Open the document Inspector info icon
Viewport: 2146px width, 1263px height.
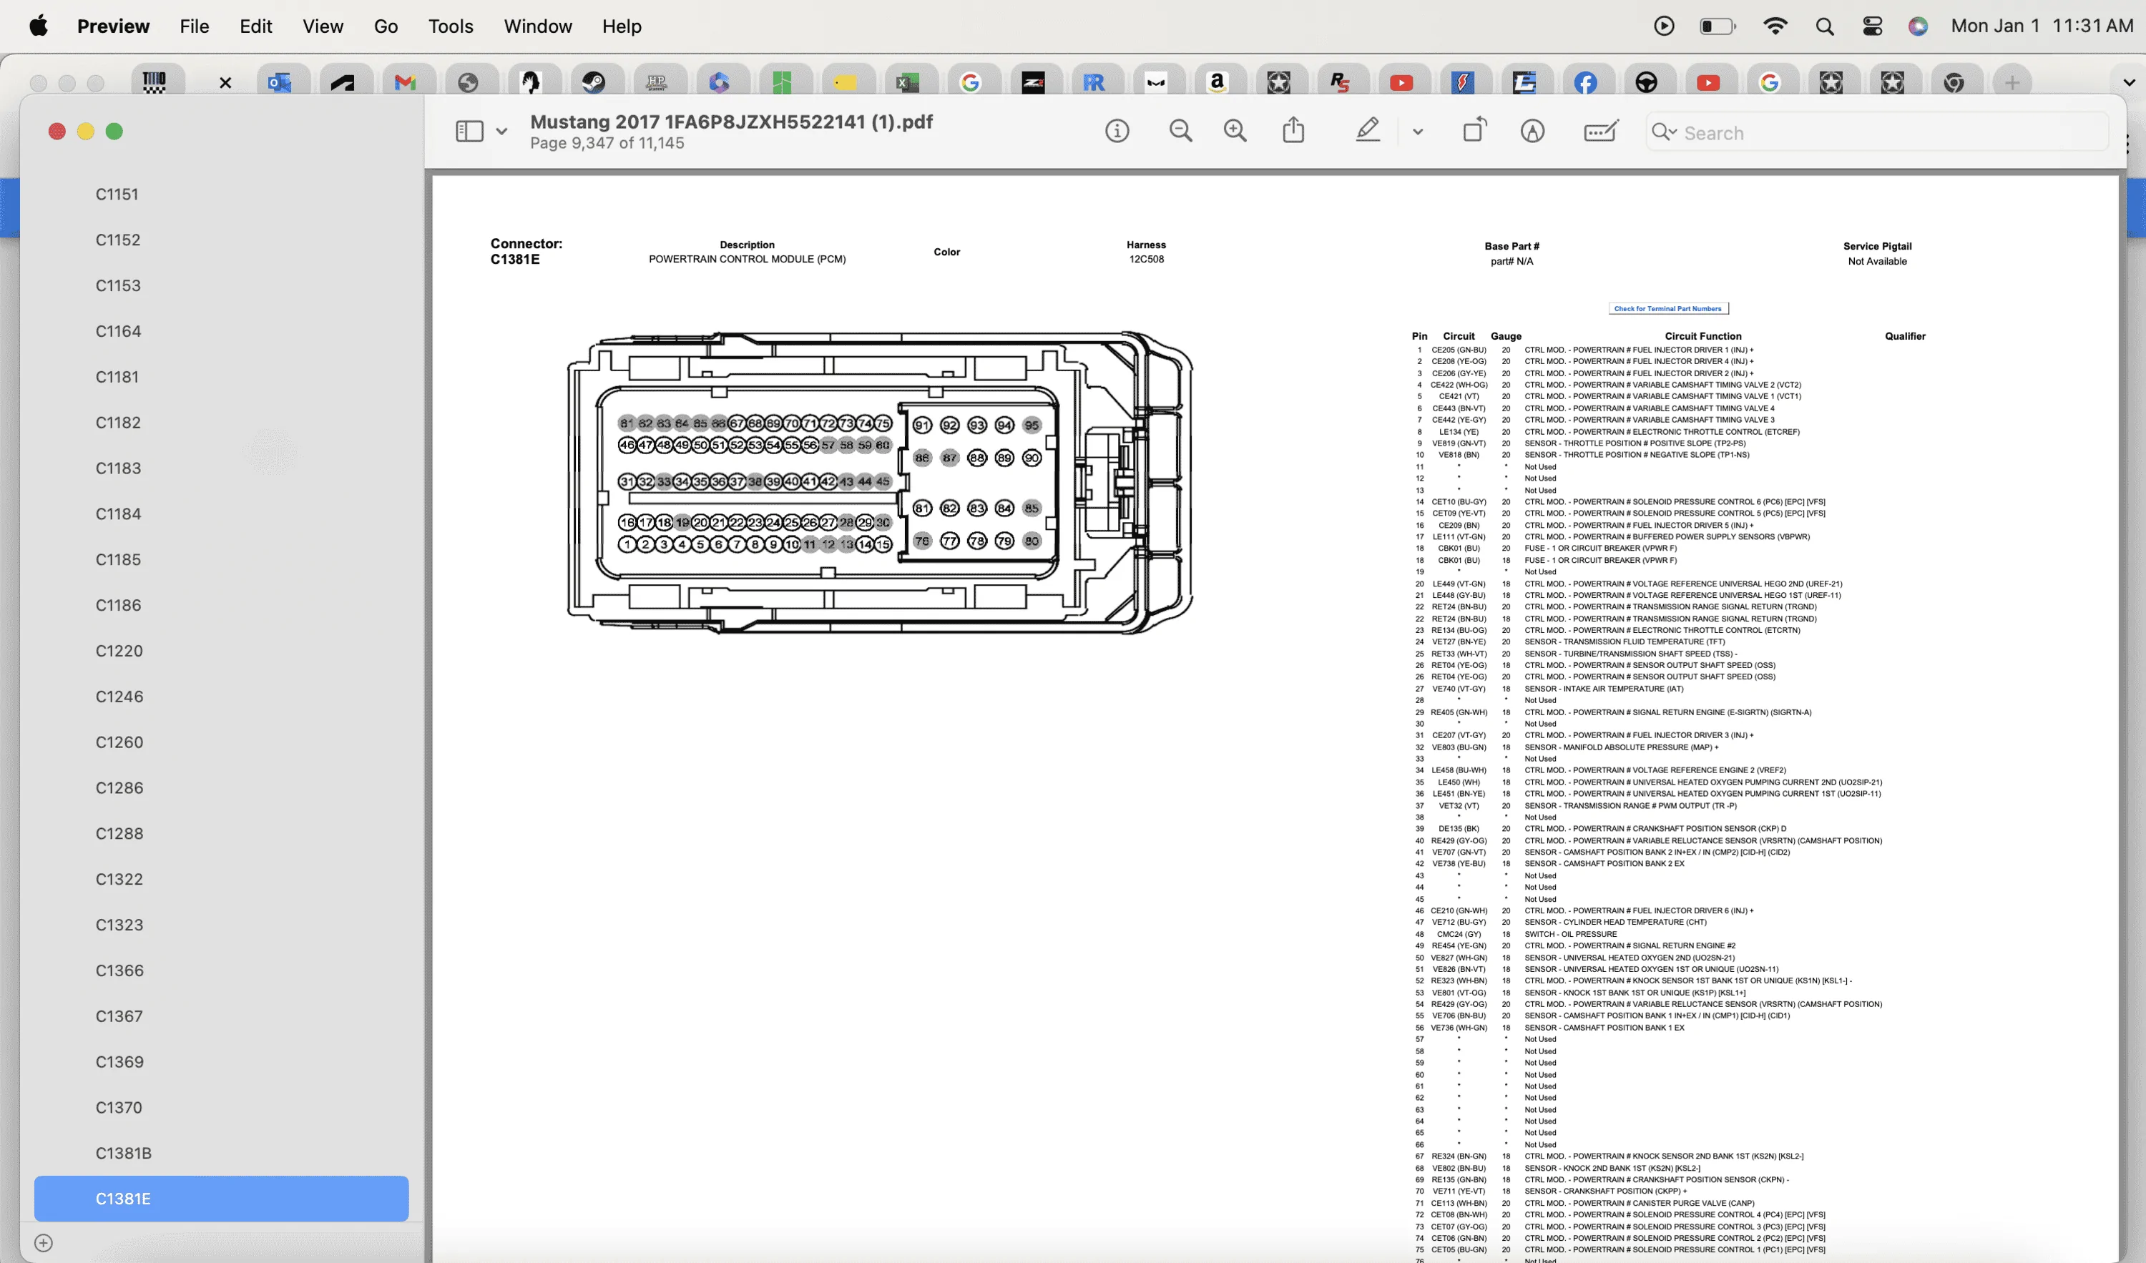coord(1117,131)
